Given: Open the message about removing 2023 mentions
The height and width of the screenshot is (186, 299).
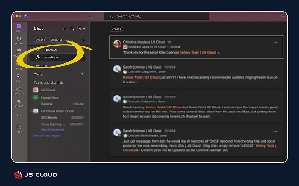Looking at the screenshot, I should (x=196, y=141).
